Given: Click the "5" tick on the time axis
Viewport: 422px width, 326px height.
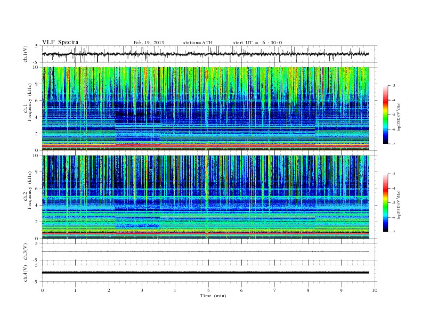Looking at the screenshot, I should (x=208, y=290).
